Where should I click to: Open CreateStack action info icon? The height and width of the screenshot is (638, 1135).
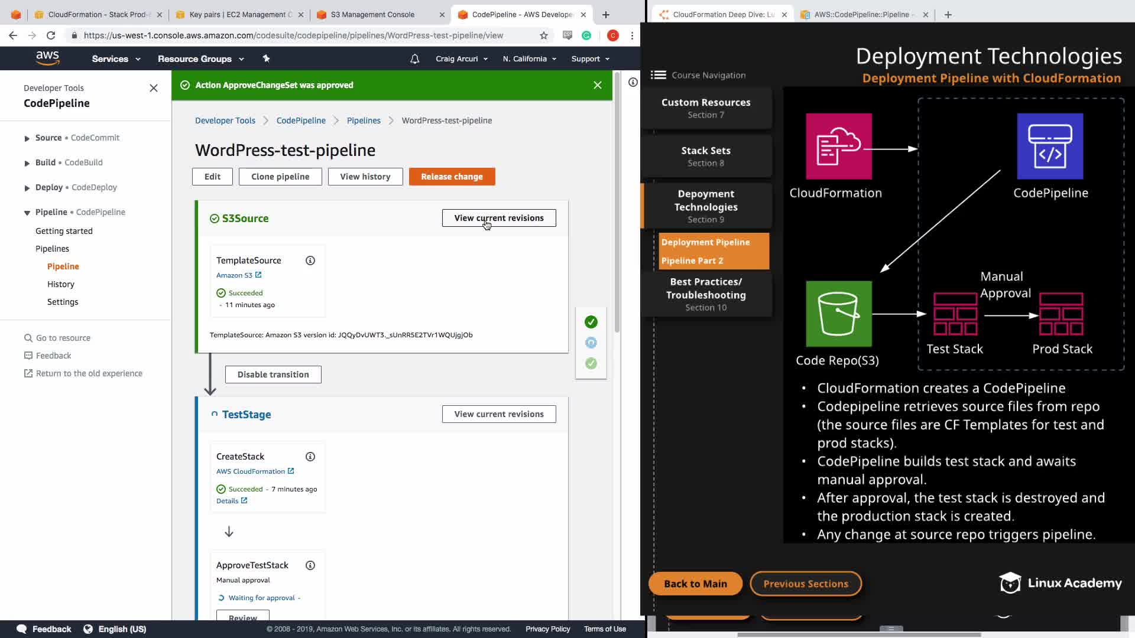point(310,457)
